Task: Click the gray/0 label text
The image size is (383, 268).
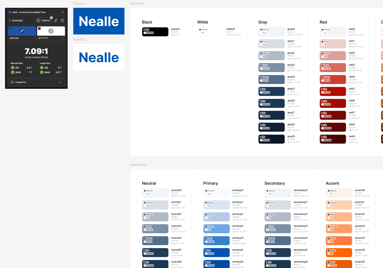Action: 291,29
